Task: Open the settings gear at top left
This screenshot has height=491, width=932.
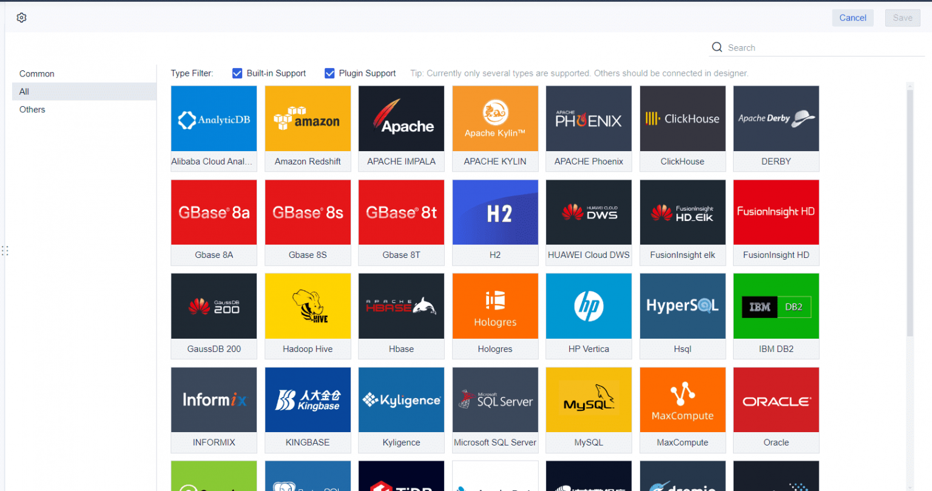Action: (21, 18)
